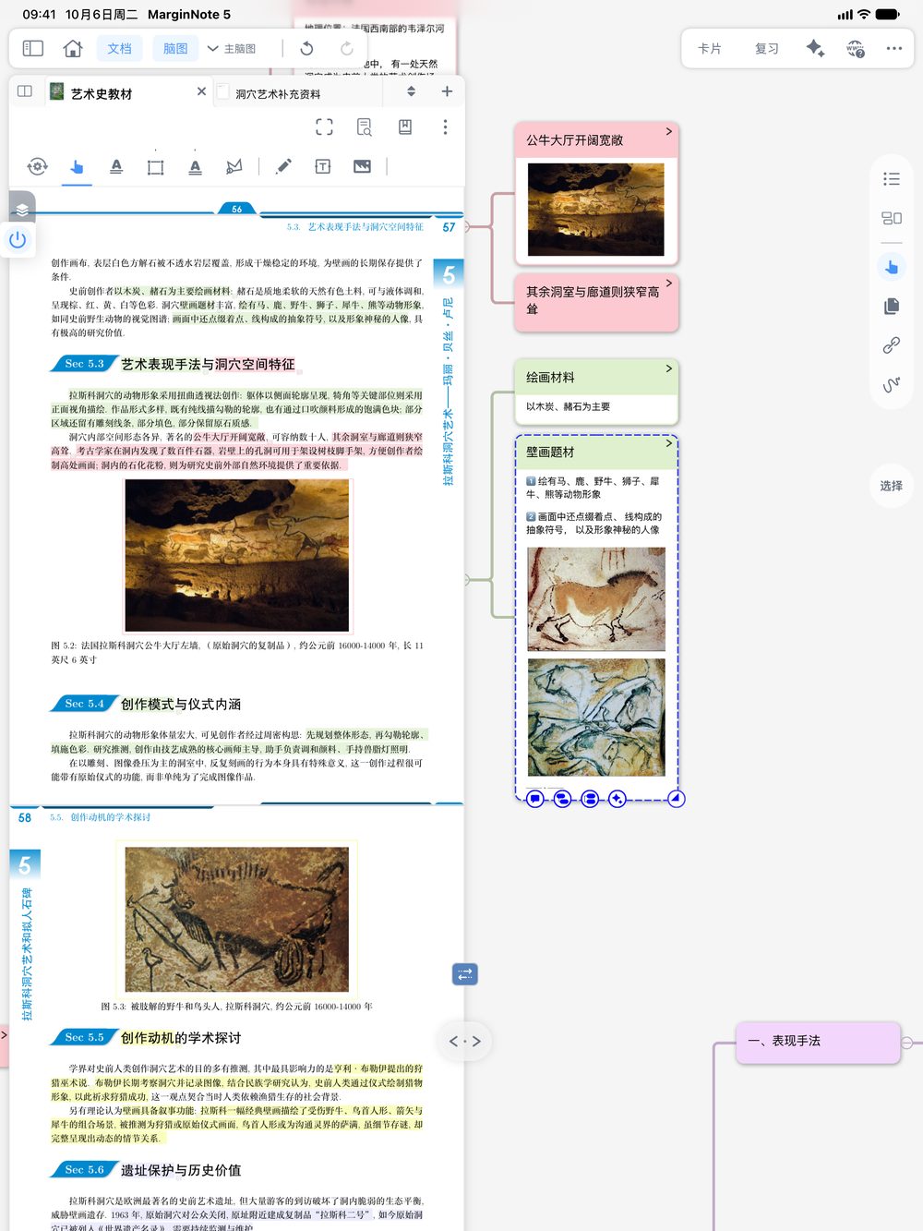
Task: Enter full-screen focus for document
Action: tap(324, 127)
